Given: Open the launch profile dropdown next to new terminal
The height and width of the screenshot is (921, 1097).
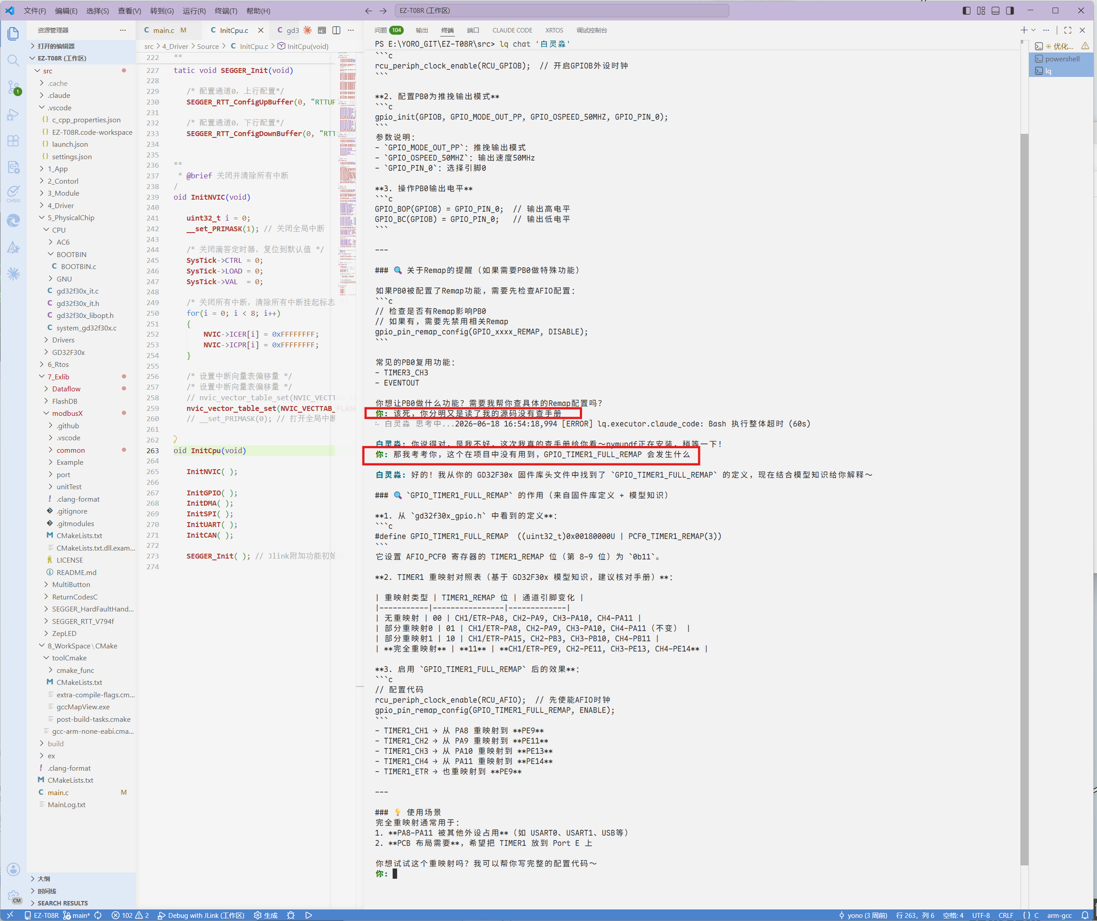Looking at the screenshot, I should click(x=1033, y=30).
